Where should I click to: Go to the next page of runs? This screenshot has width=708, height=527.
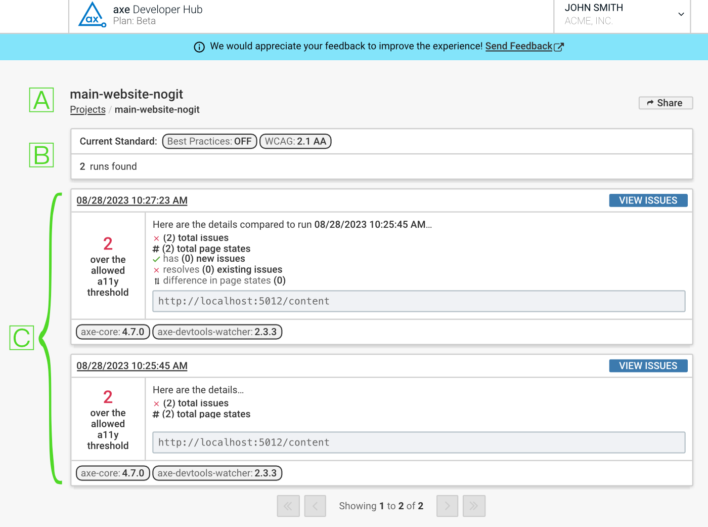[x=447, y=506]
